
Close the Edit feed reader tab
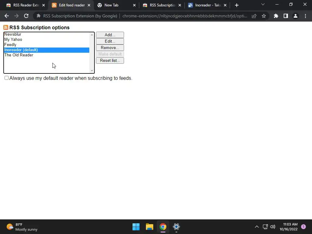point(89,5)
